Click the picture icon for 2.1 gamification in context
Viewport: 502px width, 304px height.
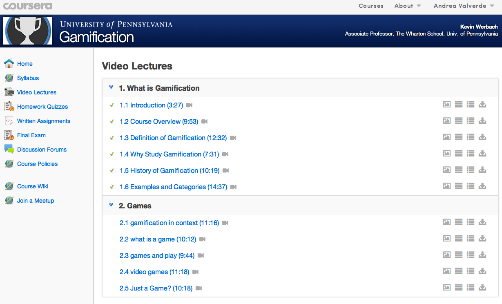point(447,222)
